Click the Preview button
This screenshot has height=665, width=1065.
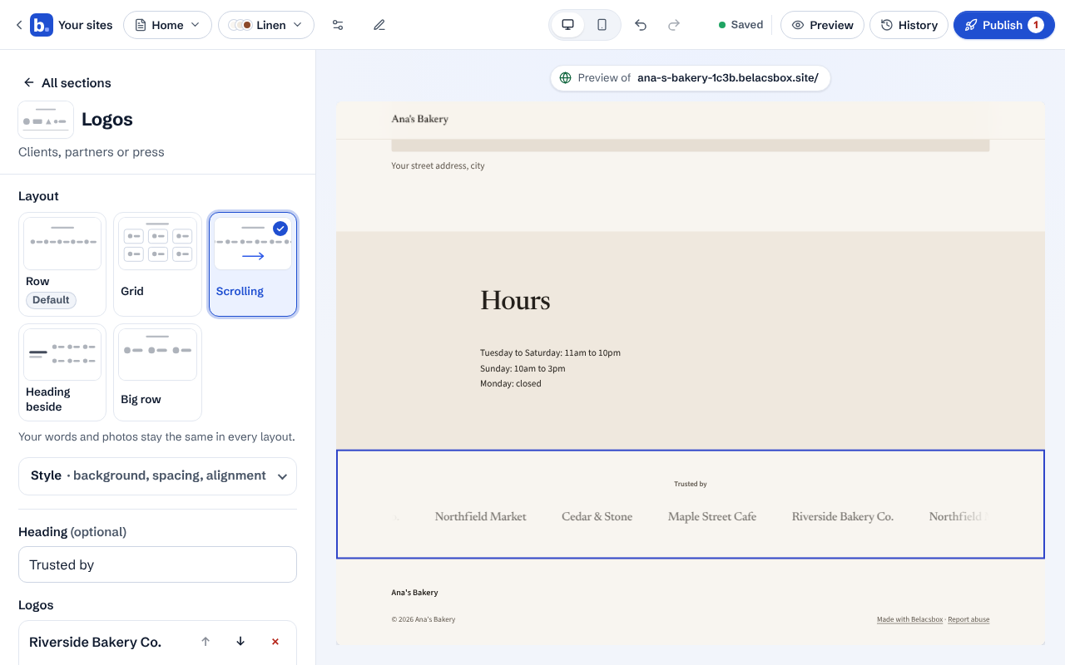click(x=822, y=25)
